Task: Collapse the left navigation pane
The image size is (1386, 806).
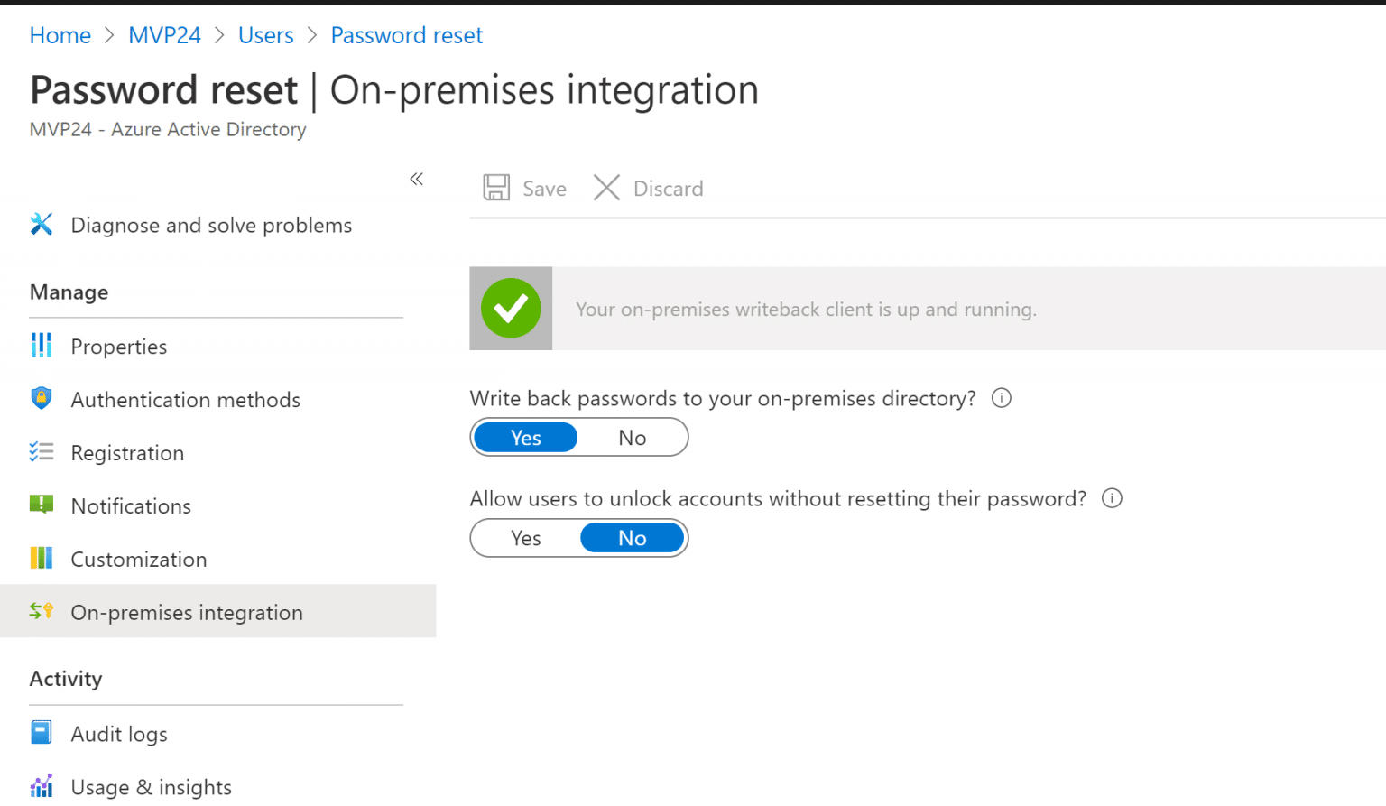Action: tap(416, 179)
